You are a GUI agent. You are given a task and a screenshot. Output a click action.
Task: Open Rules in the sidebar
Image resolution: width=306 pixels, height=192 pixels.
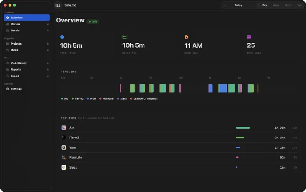[27, 50]
